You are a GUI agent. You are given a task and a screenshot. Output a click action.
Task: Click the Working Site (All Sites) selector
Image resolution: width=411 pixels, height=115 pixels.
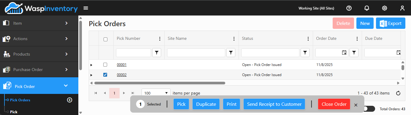click(x=316, y=8)
